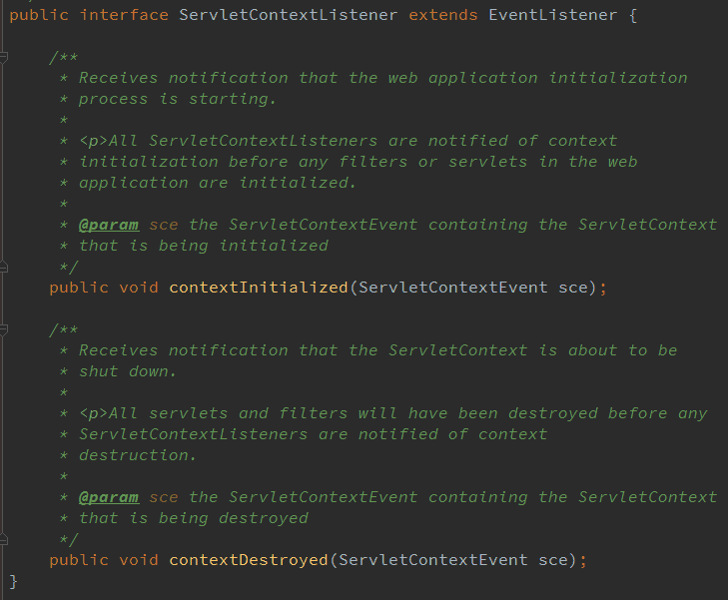728x600 pixels.
Task: Click the <p> tag before 'All ServletContextListeners'
Action: [94, 141]
